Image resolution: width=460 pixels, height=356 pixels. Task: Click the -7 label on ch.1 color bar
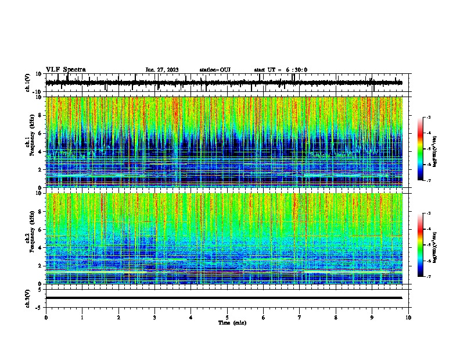tap(429, 180)
